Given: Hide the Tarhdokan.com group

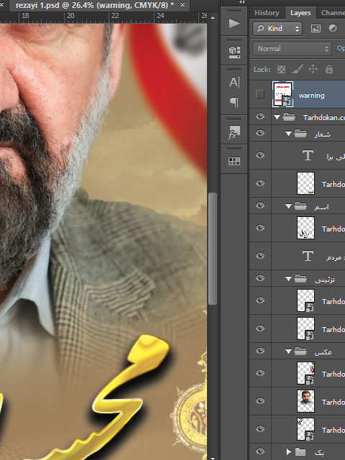Looking at the screenshot, I should coord(260,116).
